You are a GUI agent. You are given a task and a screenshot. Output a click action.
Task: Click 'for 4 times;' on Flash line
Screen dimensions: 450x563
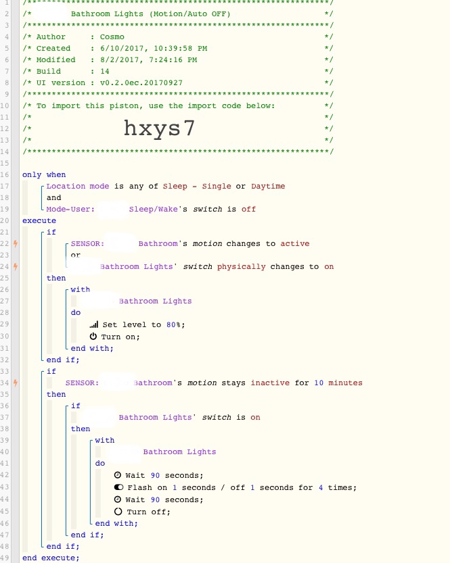tap(328, 487)
